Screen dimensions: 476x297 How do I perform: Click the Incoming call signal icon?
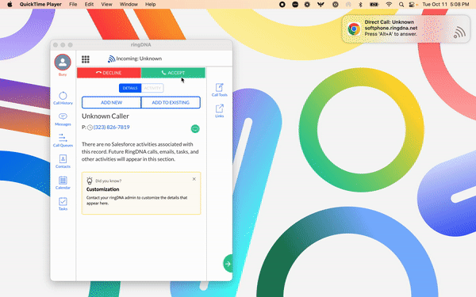[x=111, y=59]
